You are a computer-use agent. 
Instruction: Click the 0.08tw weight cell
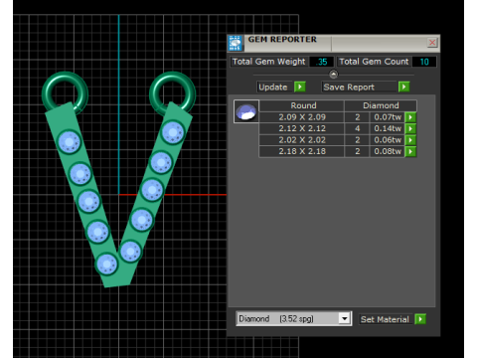tap(388, 151)
